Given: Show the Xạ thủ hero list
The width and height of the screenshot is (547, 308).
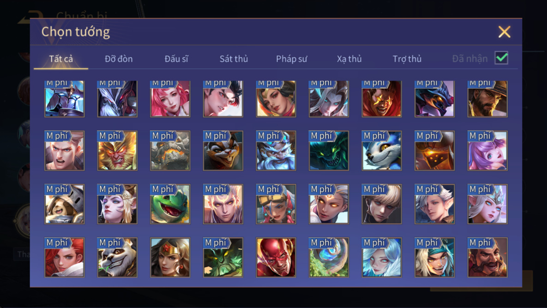Looking at the screenshot, I should pyautogui.click(x=349, y=59).
